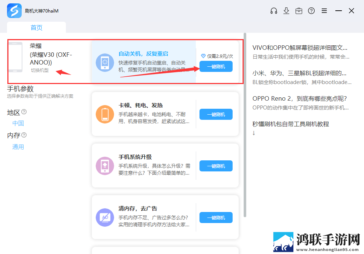
Task: Click the 地区 help question icon
Action: coord(24,112)
